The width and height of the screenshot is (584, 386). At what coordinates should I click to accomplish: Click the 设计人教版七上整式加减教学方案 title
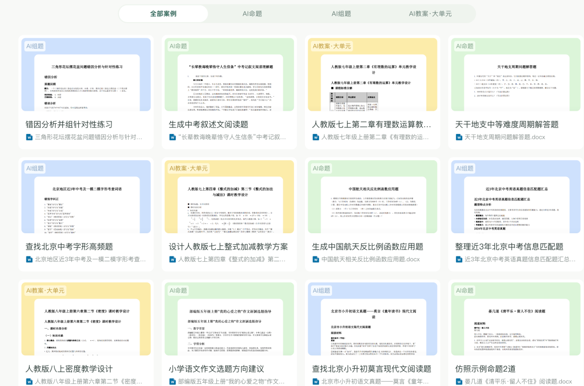(x=229, y=246)
